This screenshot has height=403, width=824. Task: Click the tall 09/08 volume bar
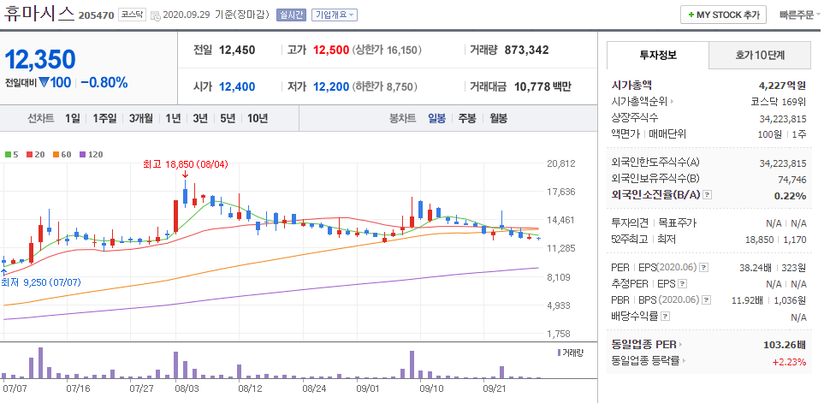412,364
